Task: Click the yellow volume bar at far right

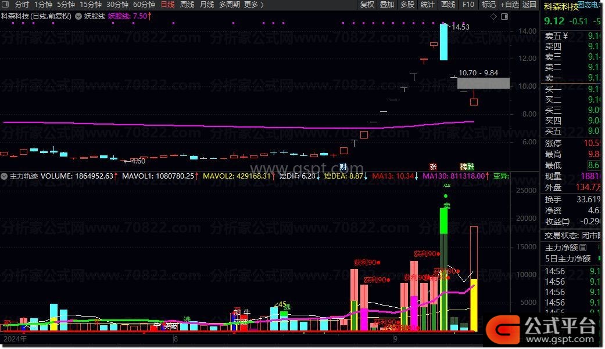Action: [474, 305]
